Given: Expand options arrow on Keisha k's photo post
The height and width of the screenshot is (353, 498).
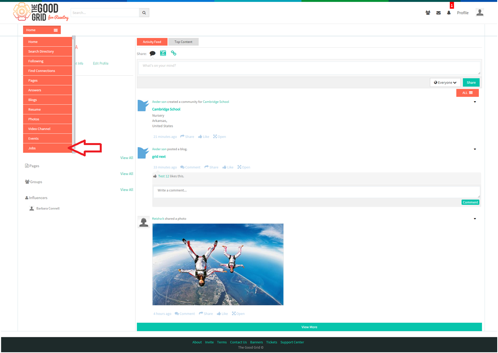Looking at the screenshot, I should 475,219.
